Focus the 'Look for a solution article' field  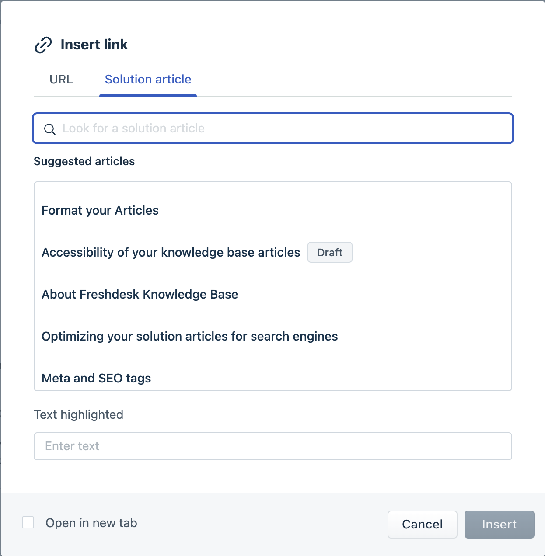point(280,129)
